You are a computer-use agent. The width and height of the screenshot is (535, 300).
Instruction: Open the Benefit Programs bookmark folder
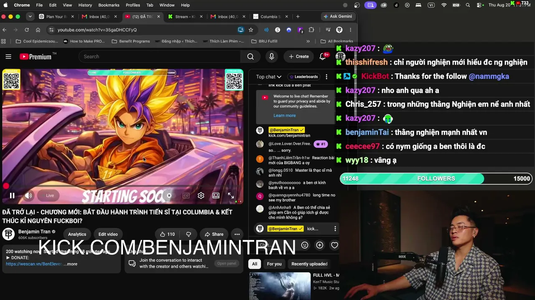pos(131,41)
